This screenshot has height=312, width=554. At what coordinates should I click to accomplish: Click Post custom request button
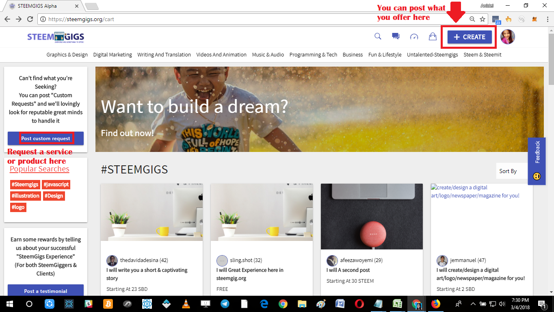[x=45, y=138]
